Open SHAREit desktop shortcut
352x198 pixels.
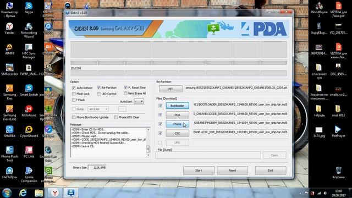(9, 131)
